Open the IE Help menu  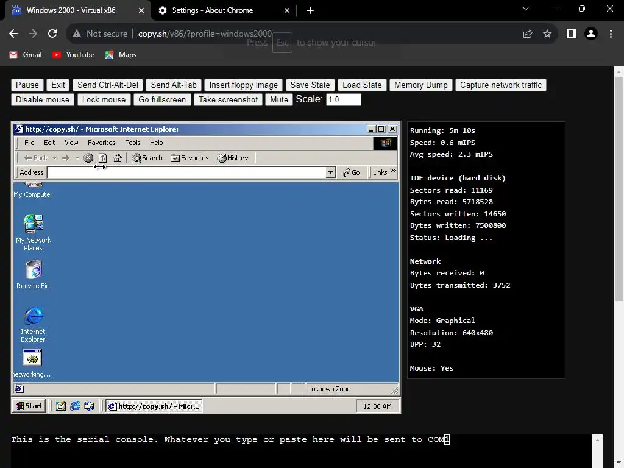click(x=157, y=143)
